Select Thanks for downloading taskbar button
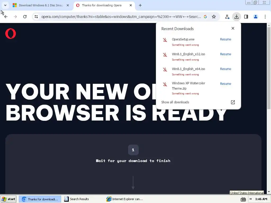271x203 pixels. [40, 199]
